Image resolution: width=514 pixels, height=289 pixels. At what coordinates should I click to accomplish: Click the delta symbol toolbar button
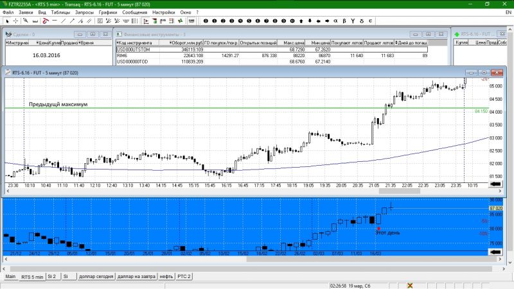tap(362, 21)
